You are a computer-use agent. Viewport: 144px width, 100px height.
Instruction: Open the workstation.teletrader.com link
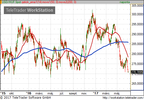click(123, 98)
